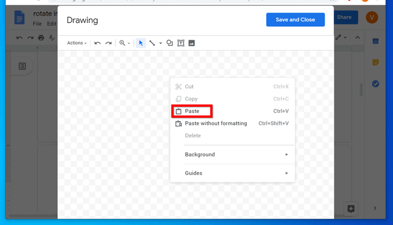Open the account avatar V

372,17
